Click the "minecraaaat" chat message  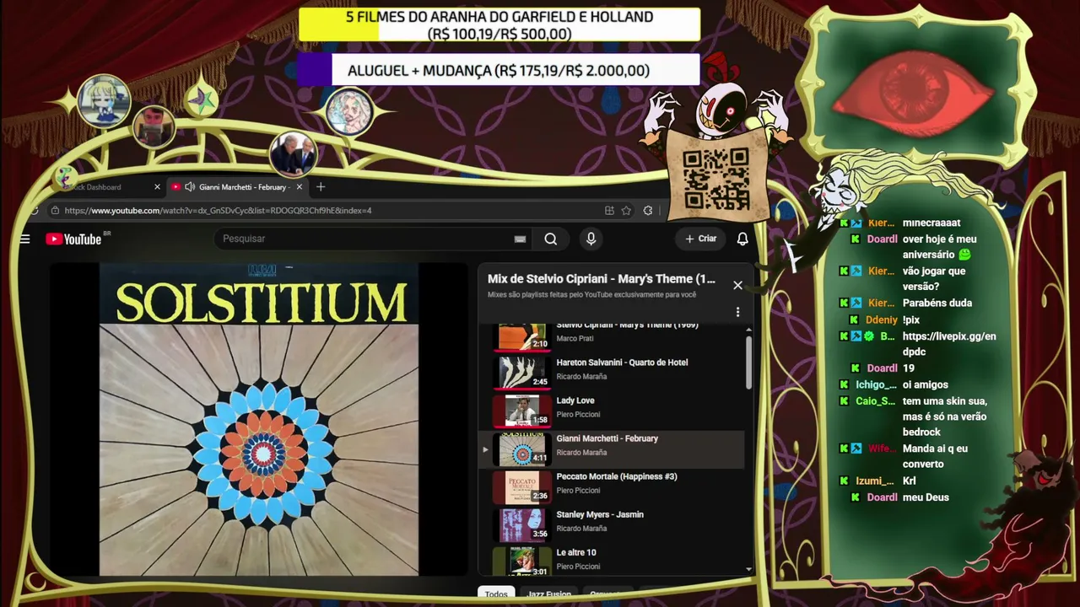coord(931,223)
